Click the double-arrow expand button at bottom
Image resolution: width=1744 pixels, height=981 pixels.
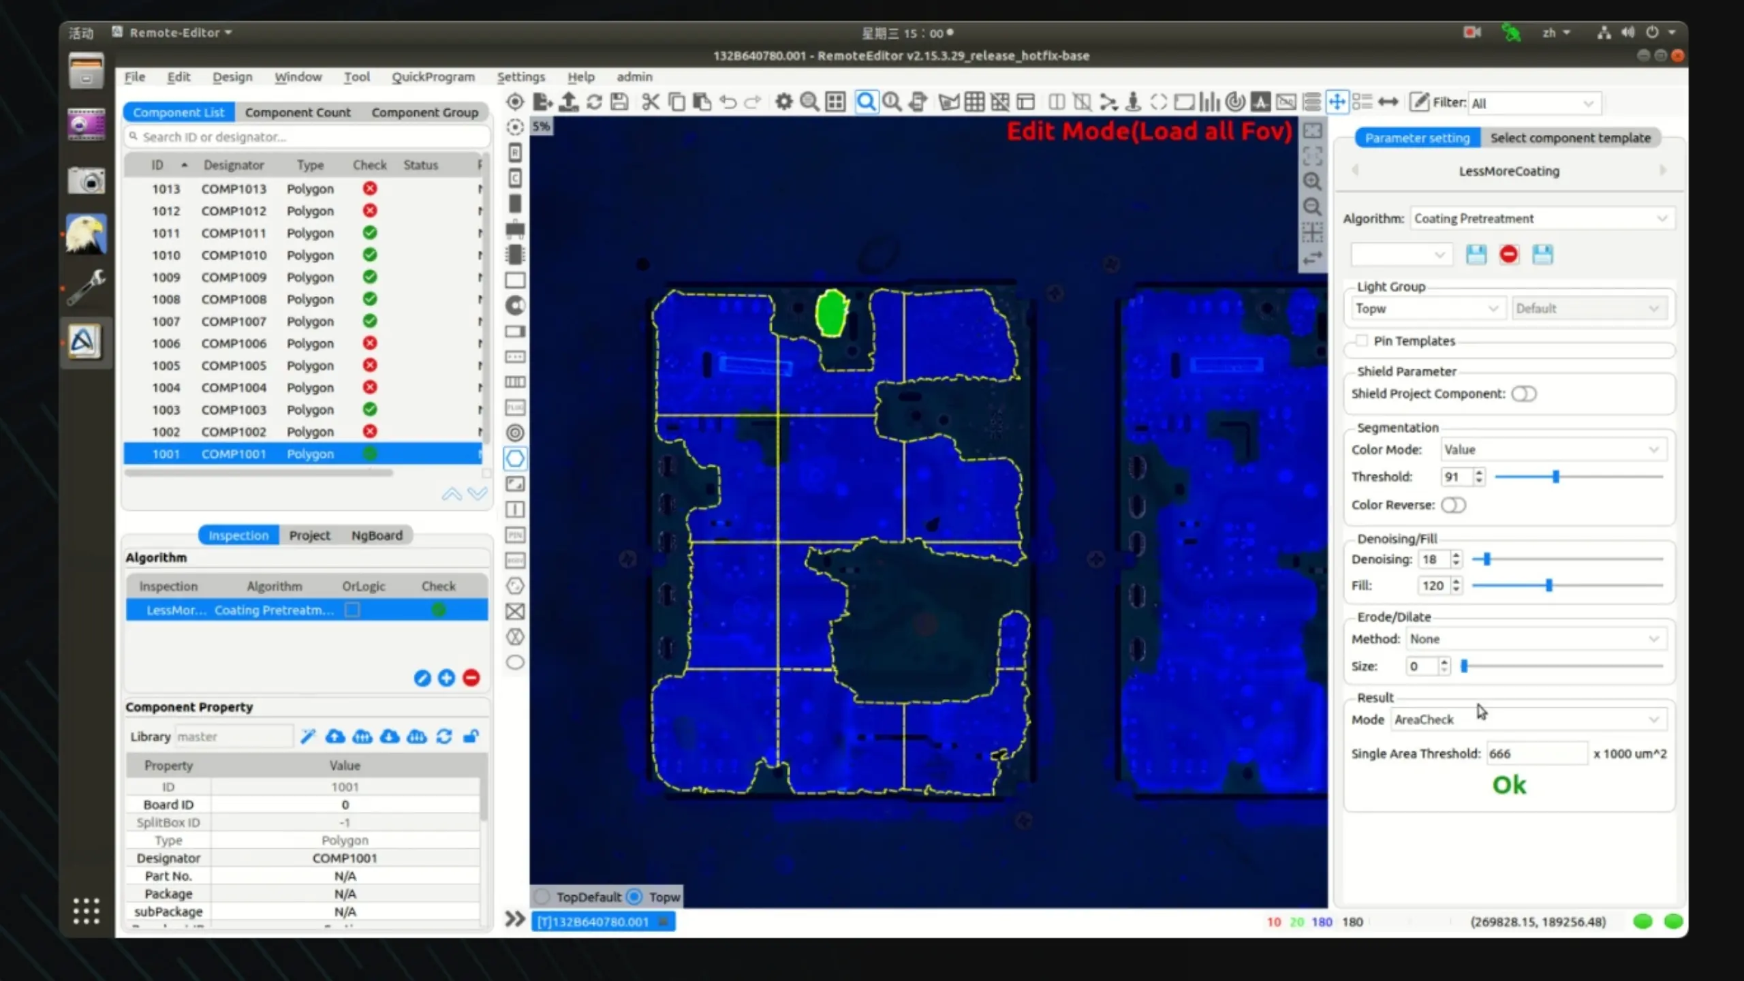coord(515,919)
